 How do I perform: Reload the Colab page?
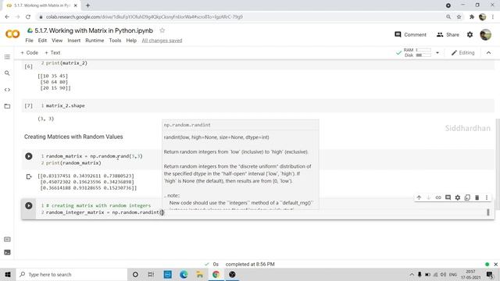[x=28, y=16]
